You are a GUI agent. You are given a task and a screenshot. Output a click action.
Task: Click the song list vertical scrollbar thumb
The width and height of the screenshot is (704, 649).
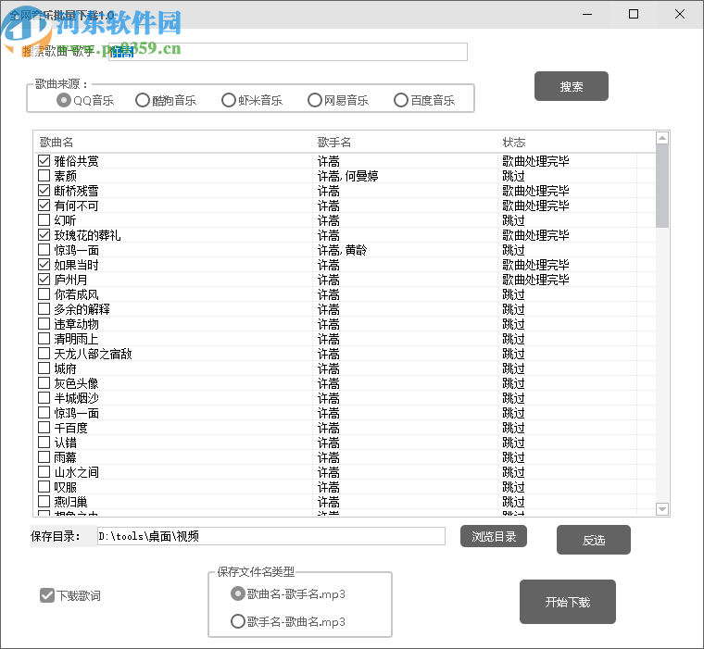pyautogui.click(x=661, y=186)
